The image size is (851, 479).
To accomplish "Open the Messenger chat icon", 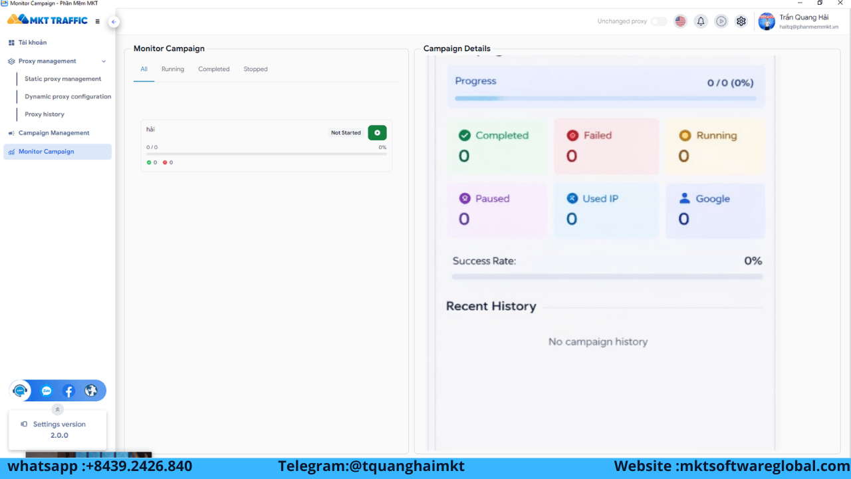I will point(47,391).
